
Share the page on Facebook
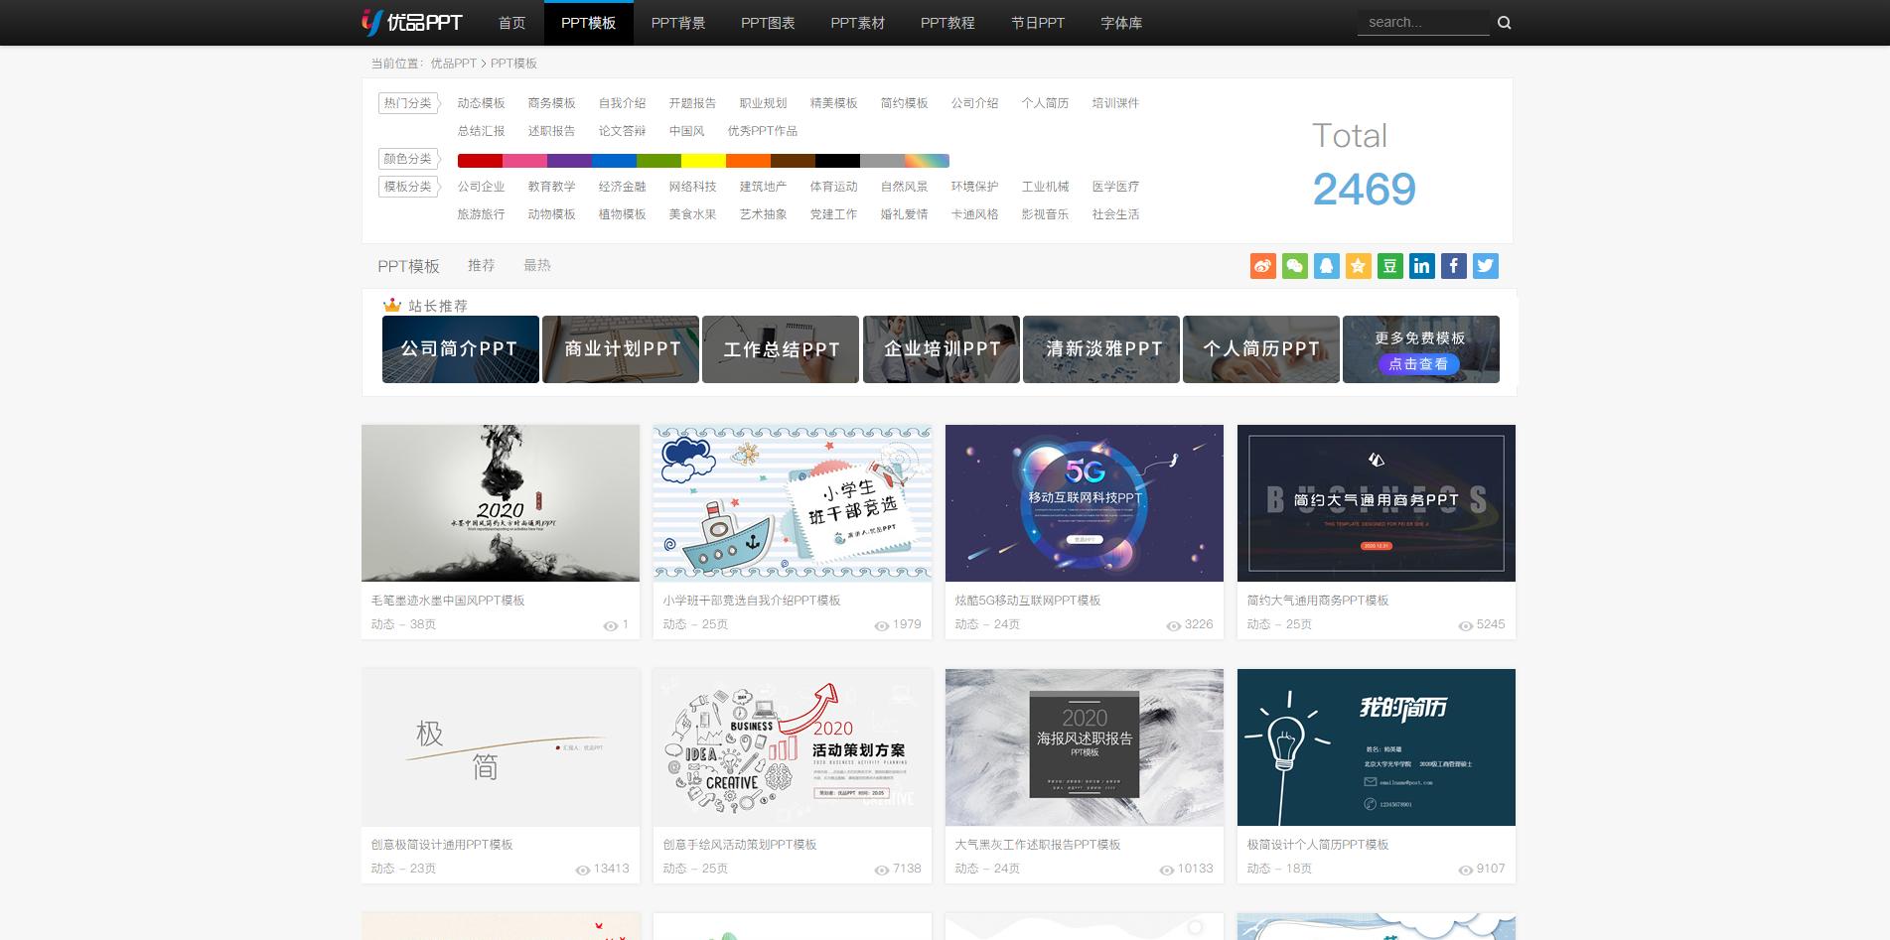(x=1453, y=266)
